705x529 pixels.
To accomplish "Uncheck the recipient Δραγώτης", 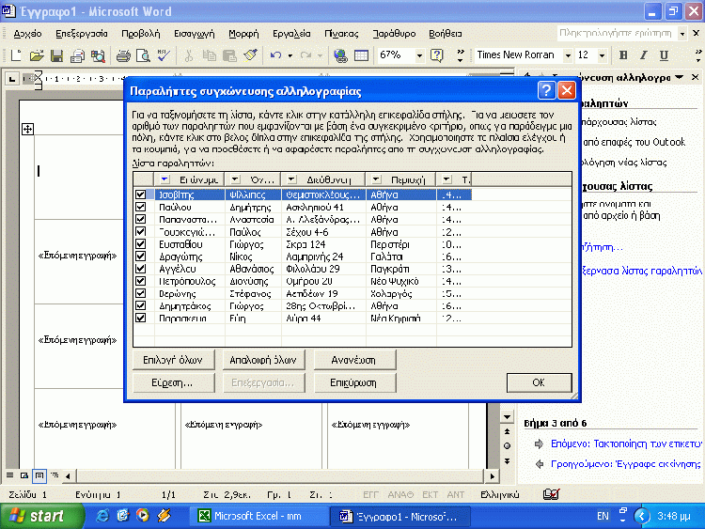I will 141,257.
